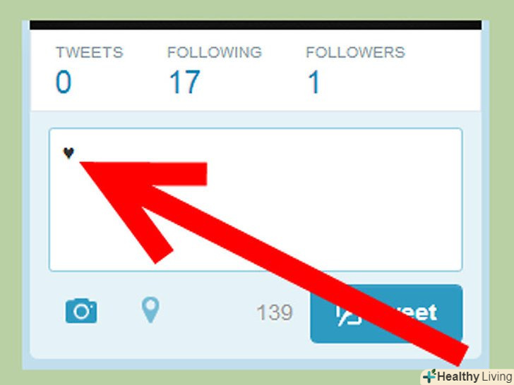Click the tweets count of 0
Image resolution: width=514 pixels, height=385 pixels.
click(x=64, y=82)
